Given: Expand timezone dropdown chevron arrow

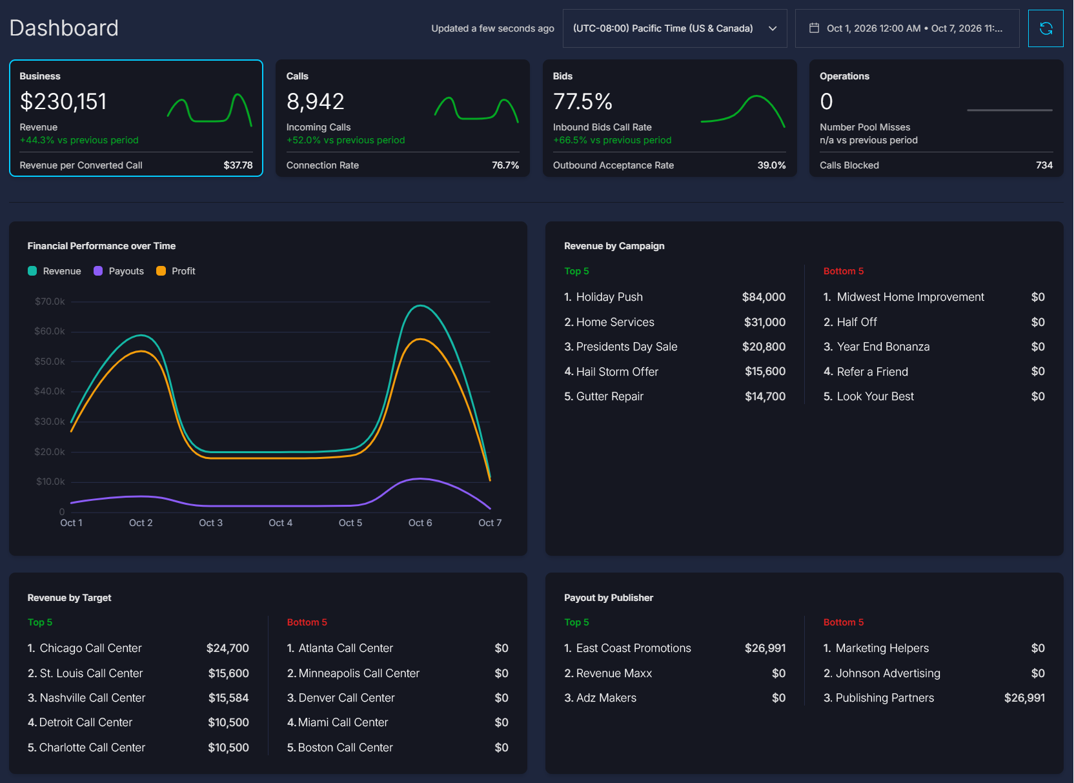Looking at the screenshot, I should (773, 28).
